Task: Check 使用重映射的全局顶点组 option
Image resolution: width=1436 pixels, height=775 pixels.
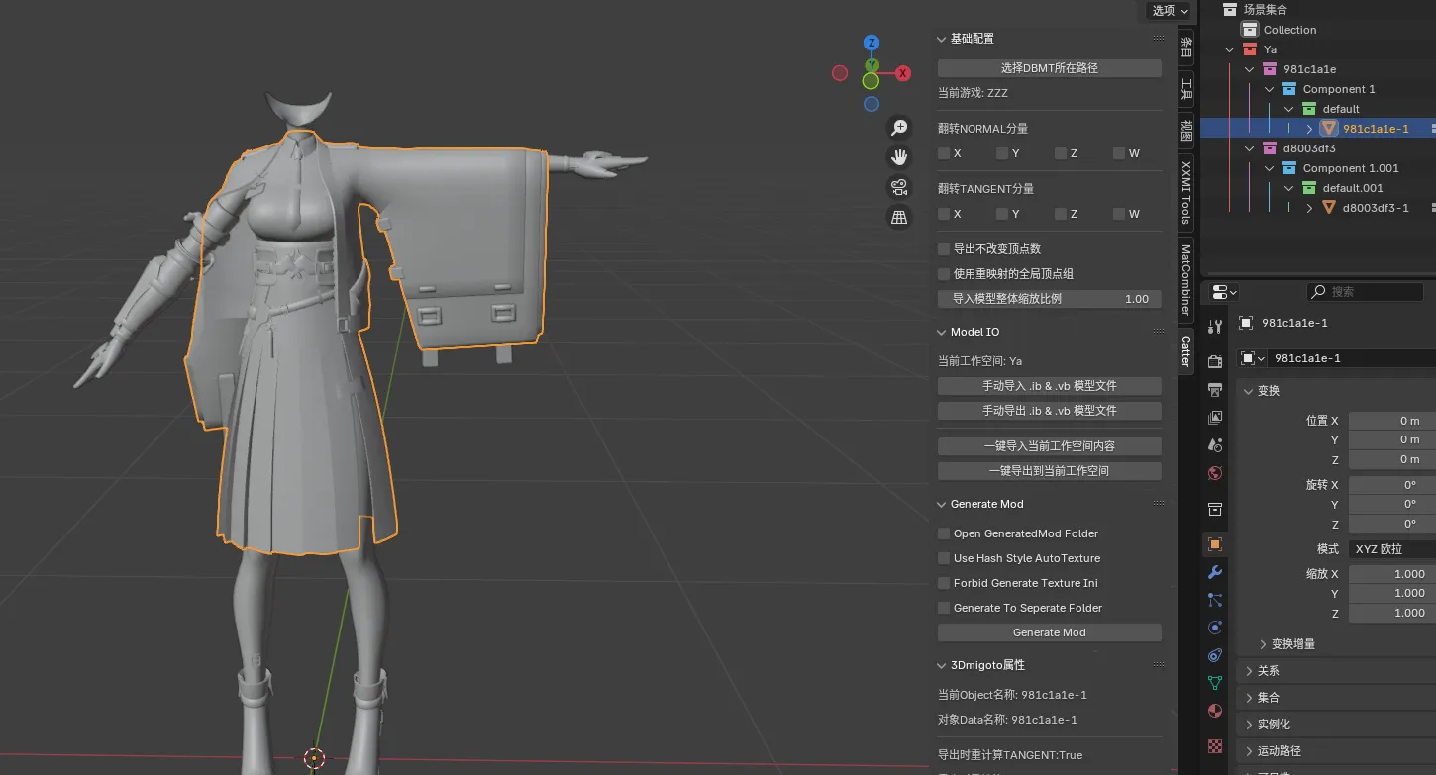Action: tap(944, 274)
